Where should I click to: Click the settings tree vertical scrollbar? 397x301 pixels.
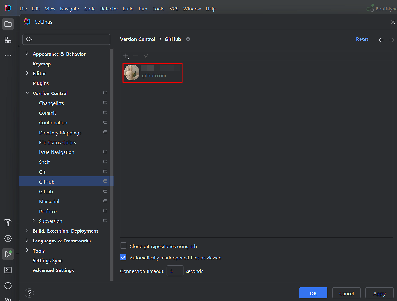[111, 164]
